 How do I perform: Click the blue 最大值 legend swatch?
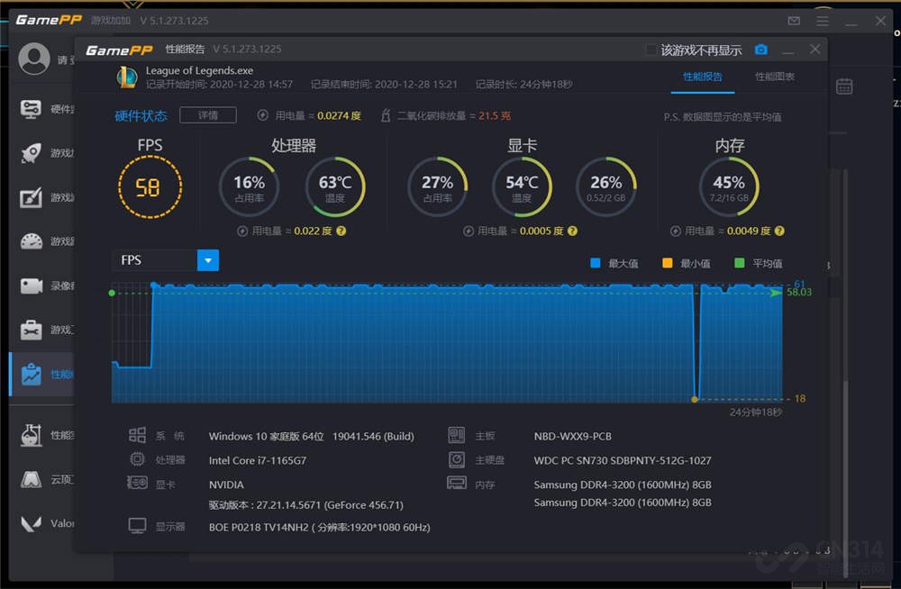[596, 263]
